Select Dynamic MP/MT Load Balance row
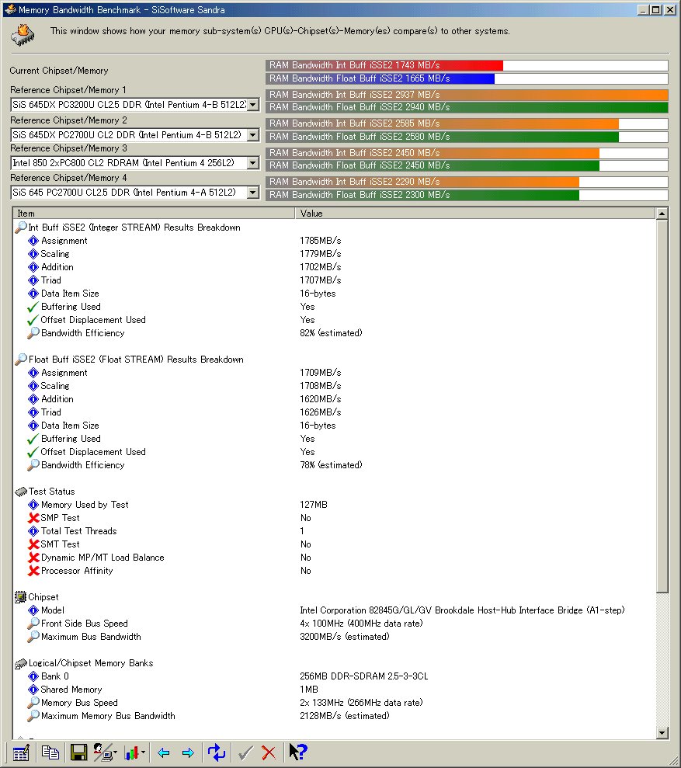The width and height of the screenshot is (681, 768). click(x=334, y=558)
